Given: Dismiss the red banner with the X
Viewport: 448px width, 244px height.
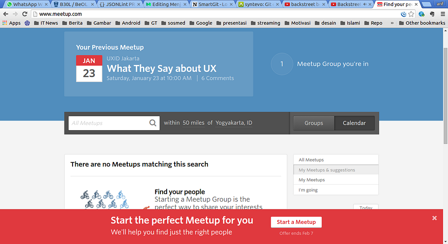Looking at the screenshot, I should click(x=434, y=218).
